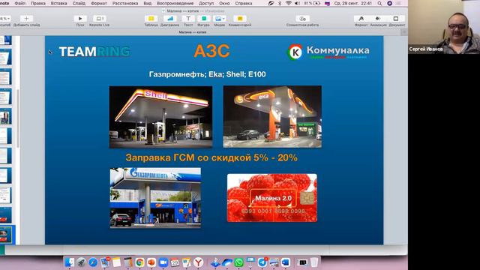Open the Справка help menu
Viewport: 480px width, 270px height.
coord(244,3)
